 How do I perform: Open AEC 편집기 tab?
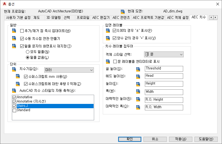(x=101, y=18)
